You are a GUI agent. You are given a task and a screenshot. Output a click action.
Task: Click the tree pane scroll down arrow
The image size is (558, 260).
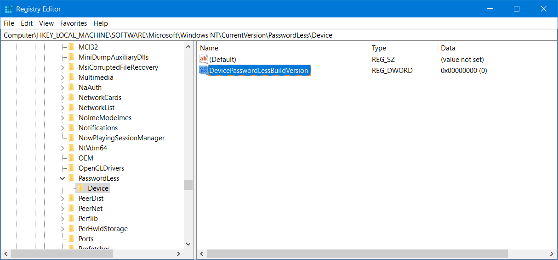click(x=188, y=244)
